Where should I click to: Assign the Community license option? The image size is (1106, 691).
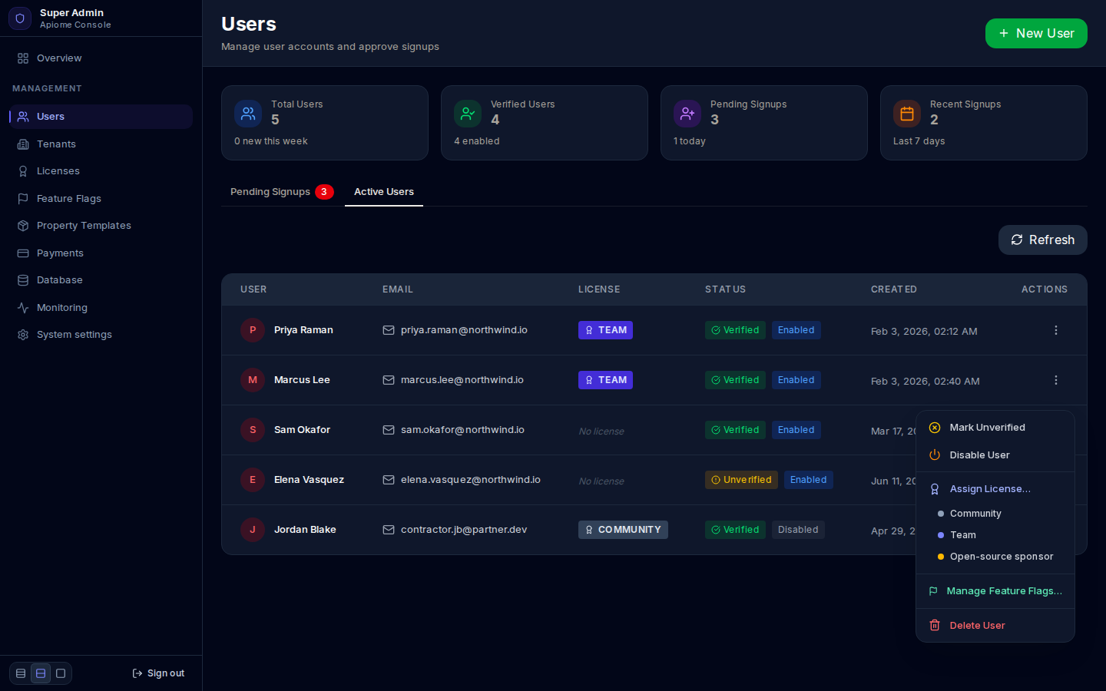point(995,514)
